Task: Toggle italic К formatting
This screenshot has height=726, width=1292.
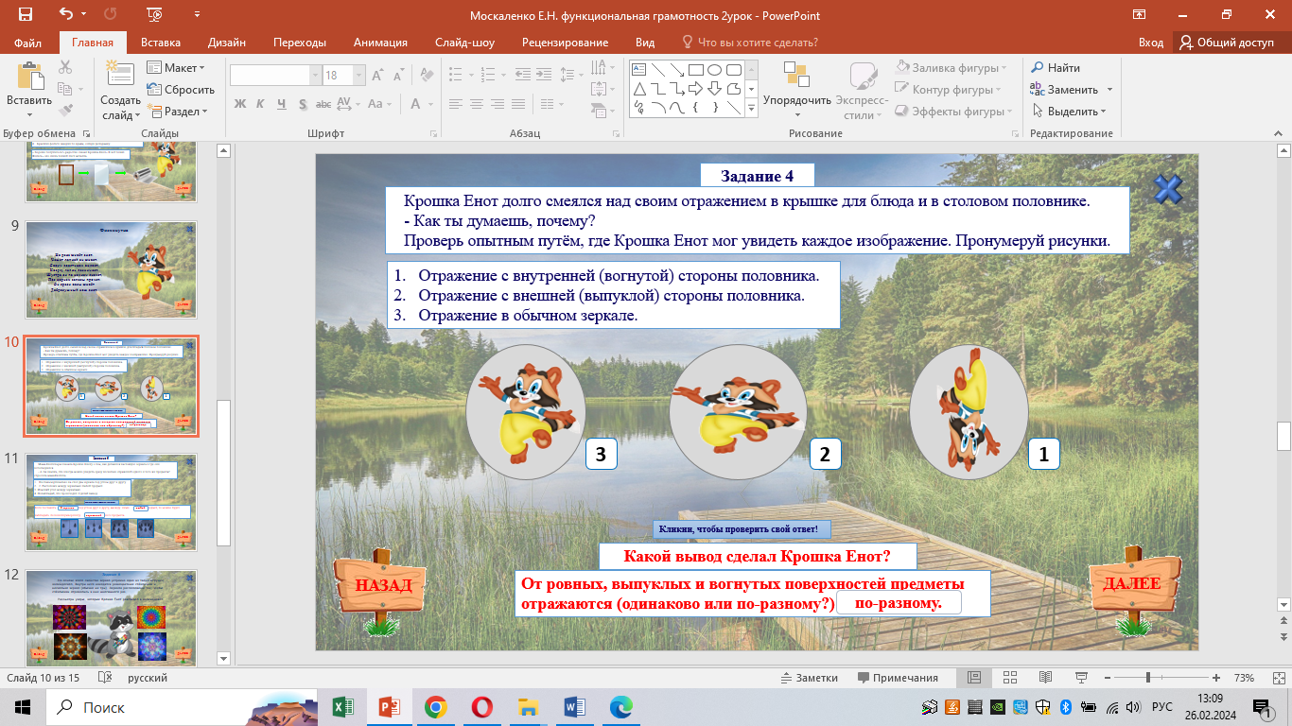Action: [x=262, y=104]
